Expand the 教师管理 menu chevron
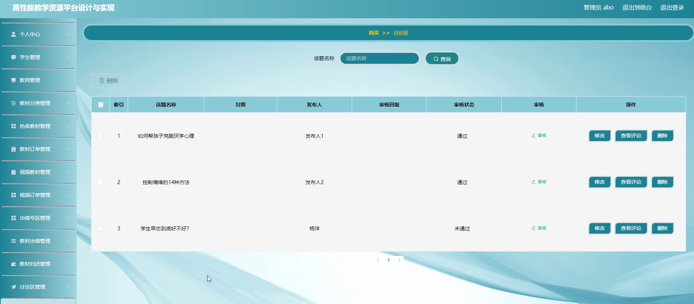Screen dimensions: 694x304 tap(69, 80)
